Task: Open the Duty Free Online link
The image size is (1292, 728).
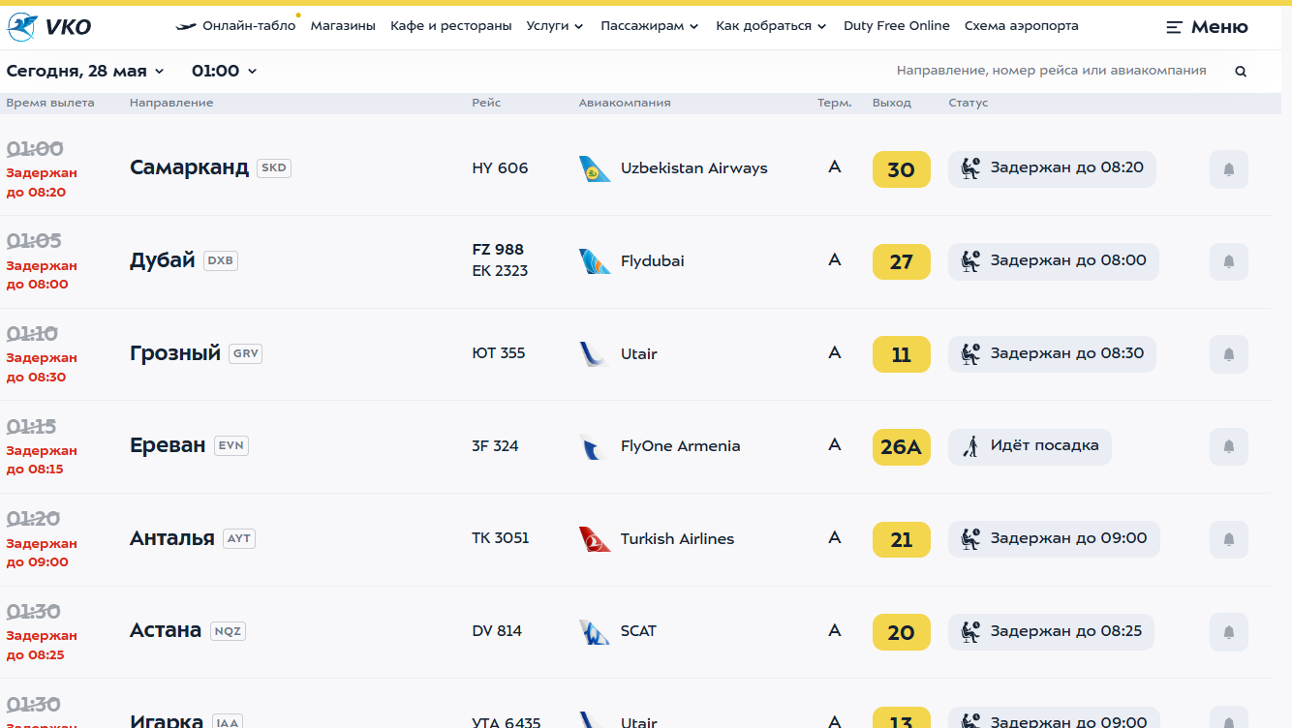Action: click(896, 26)
